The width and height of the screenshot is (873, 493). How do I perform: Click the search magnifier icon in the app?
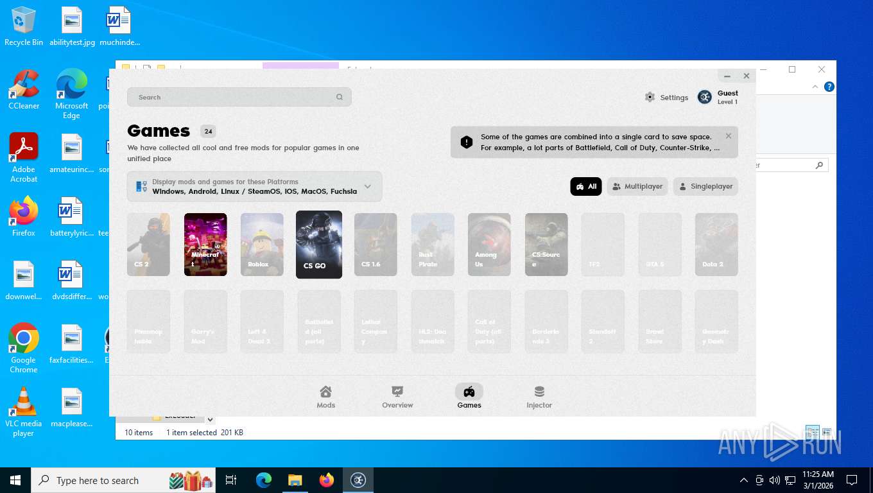pyautogui.click(x=340, y=98)
